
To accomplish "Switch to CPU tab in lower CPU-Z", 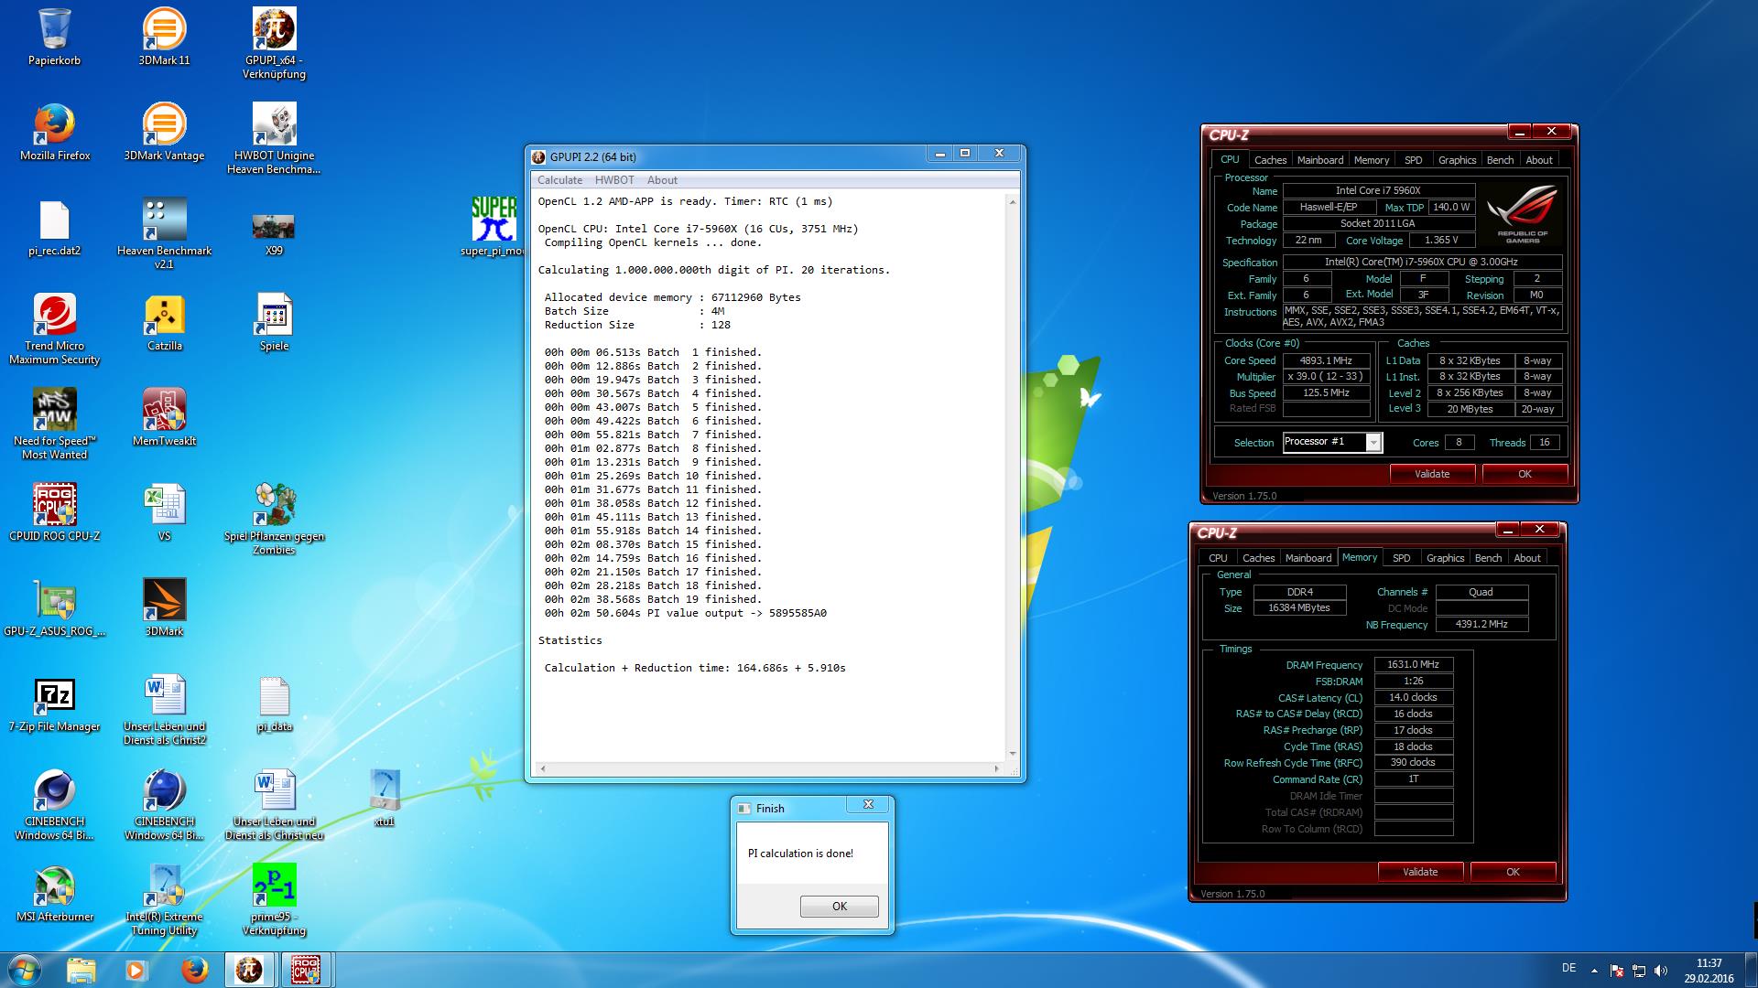I will (1218, 557).
